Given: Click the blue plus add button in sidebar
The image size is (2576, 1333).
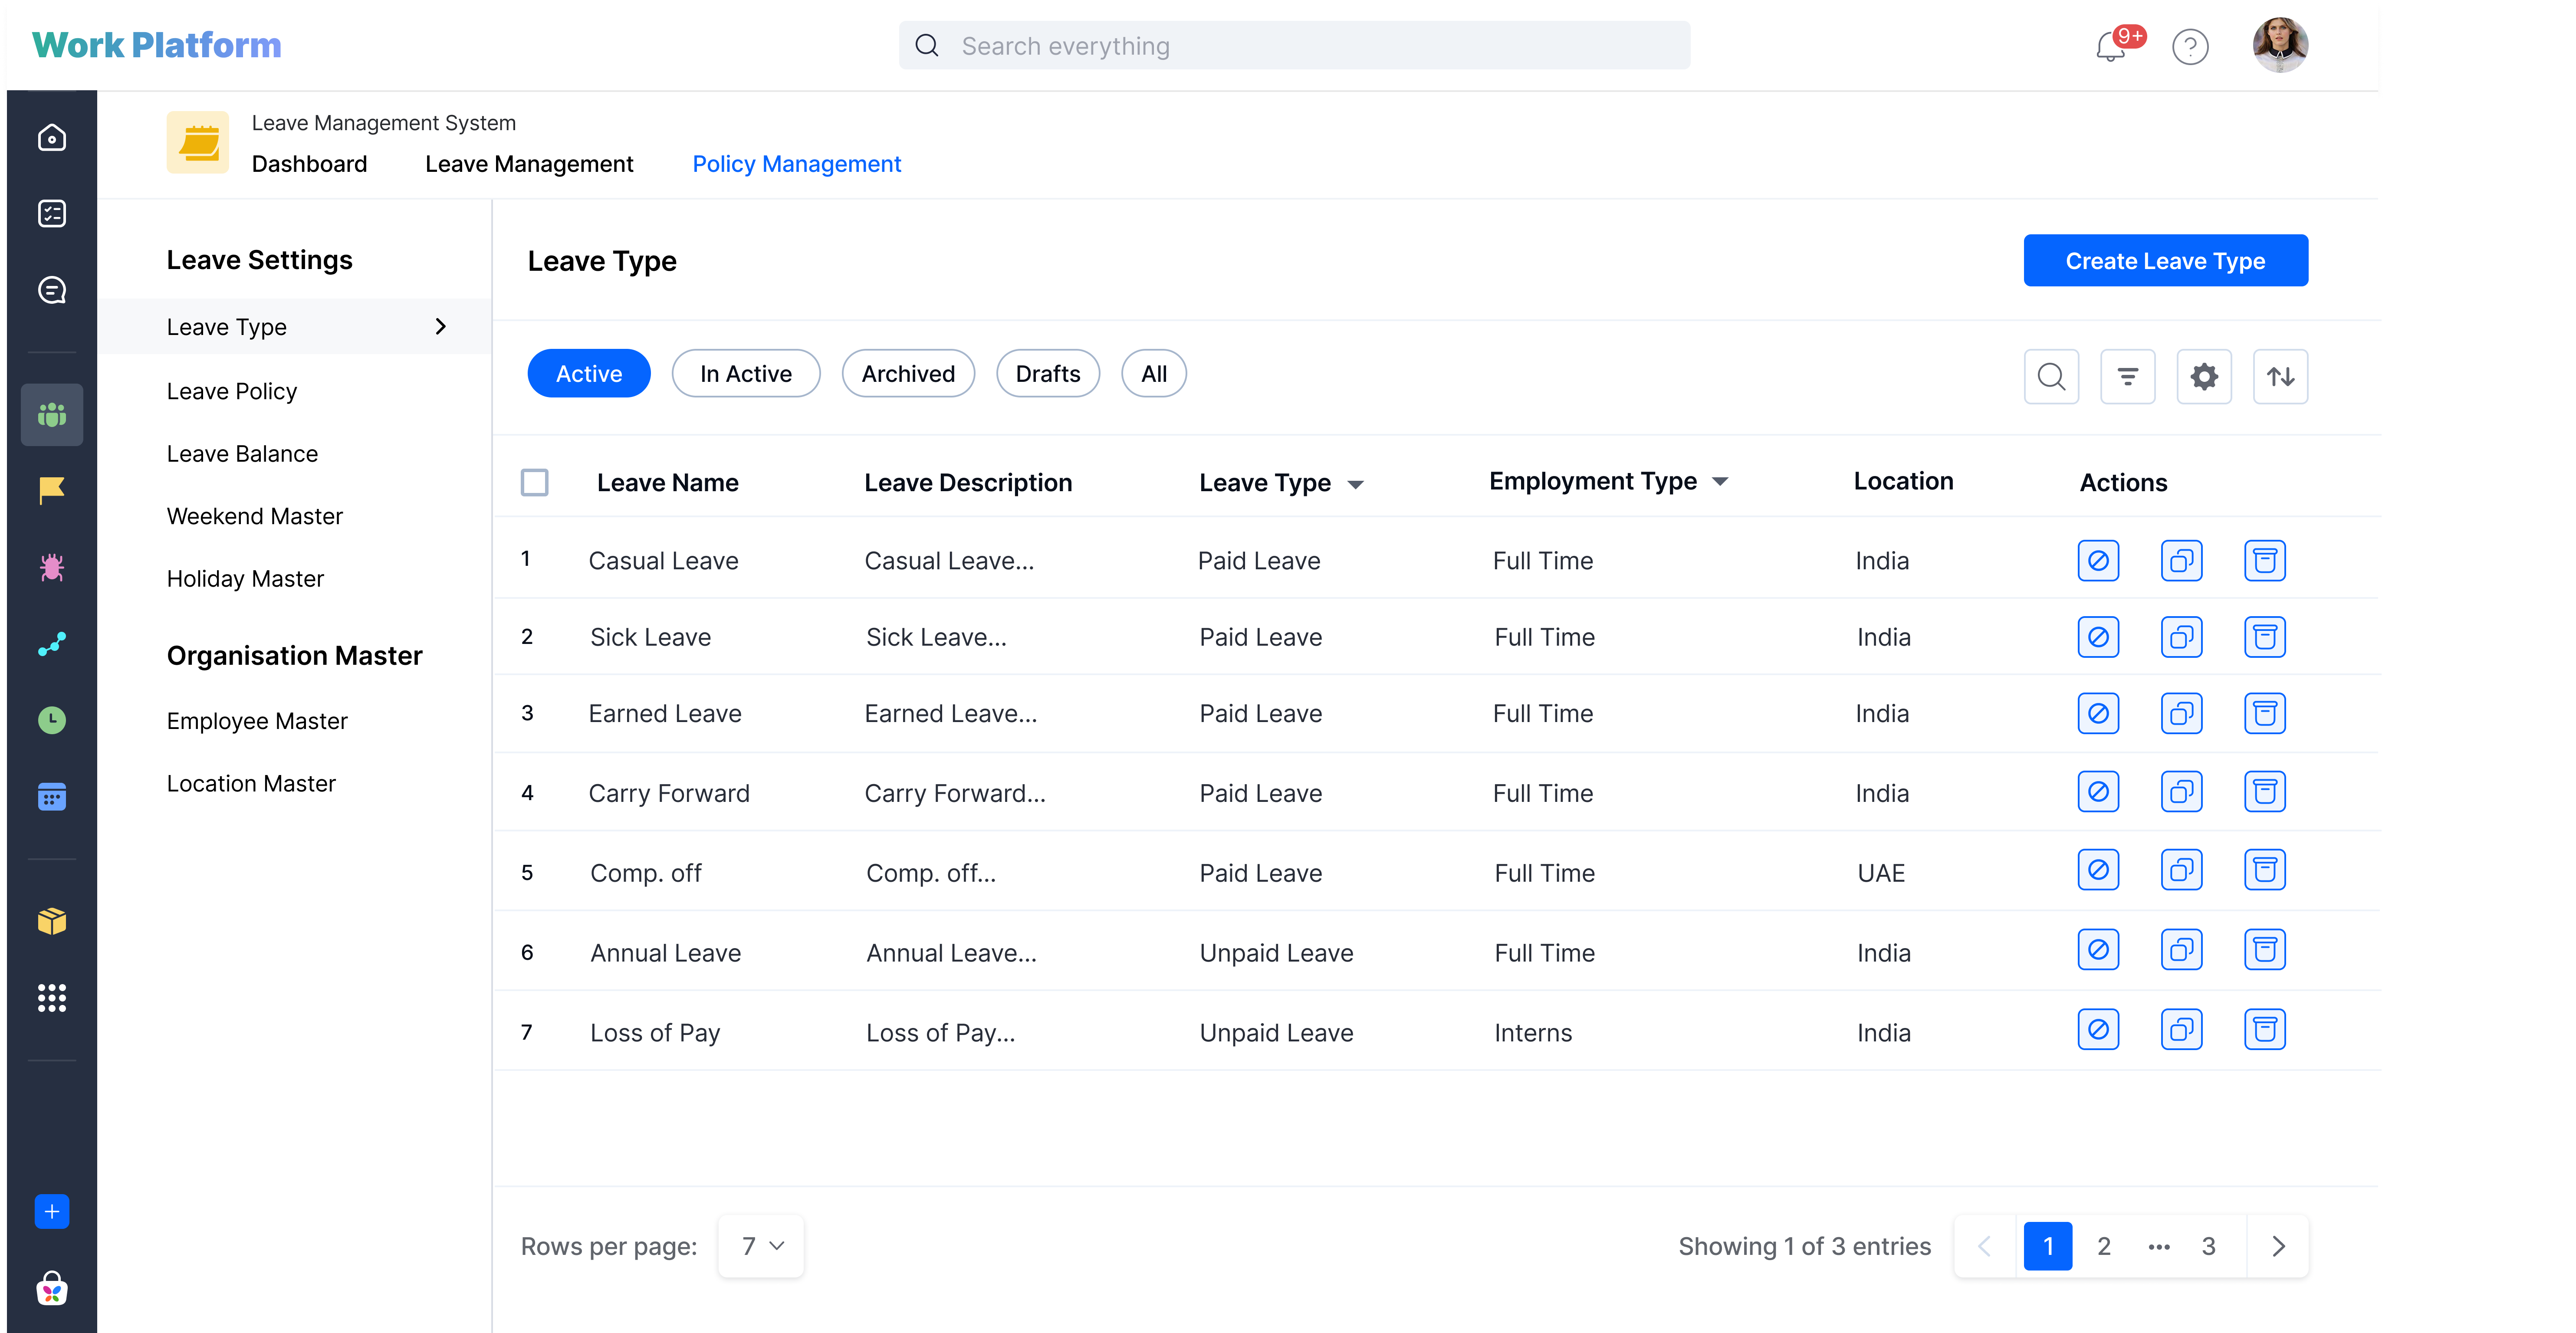Looking at the screenshot, I should coord(52,1211).
